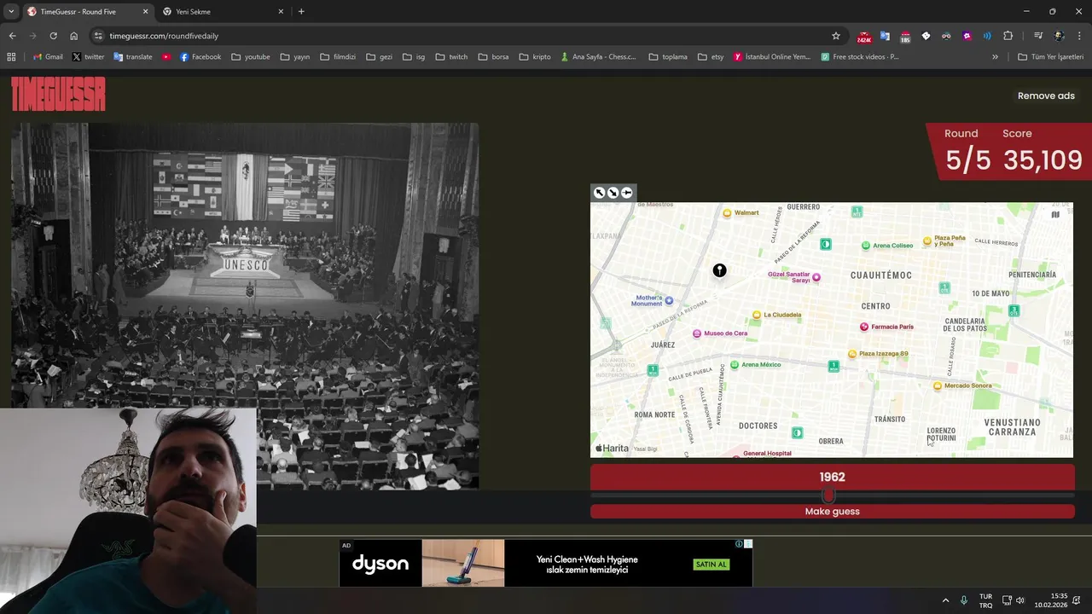This screenshot has height=614, width=1092.
Task: Bookmark this page with the star icon
Action: 836,36
